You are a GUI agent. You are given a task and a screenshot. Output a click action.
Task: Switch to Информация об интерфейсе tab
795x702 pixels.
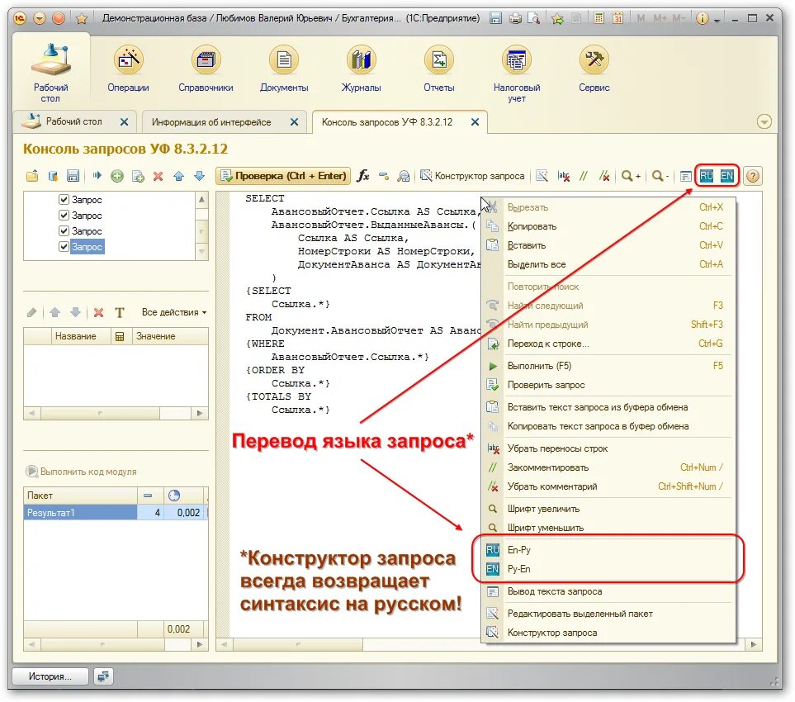pos(211,121)
